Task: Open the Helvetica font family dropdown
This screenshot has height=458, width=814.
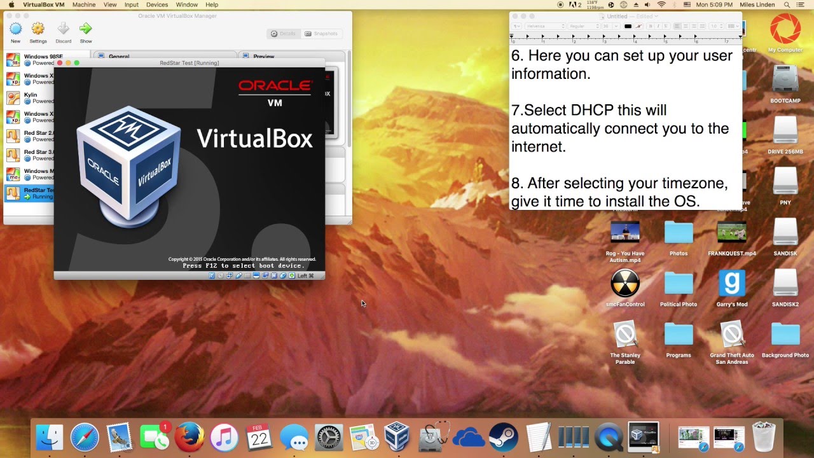Action: coord(545,26)
